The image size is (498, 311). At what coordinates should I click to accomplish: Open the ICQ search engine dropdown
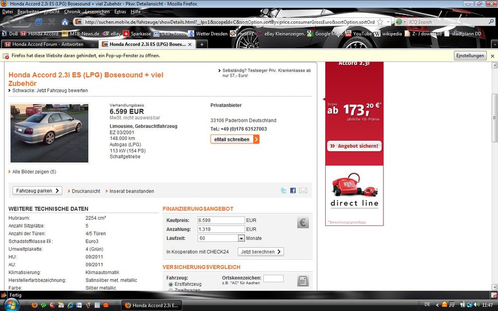coord(400,22)
